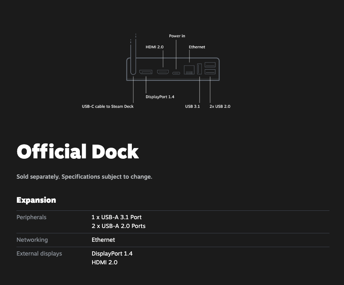Select the "2x USB 2.0" diagram label
Image resolution: width=344 pixels, height=285 pixels.
(220, 106)
